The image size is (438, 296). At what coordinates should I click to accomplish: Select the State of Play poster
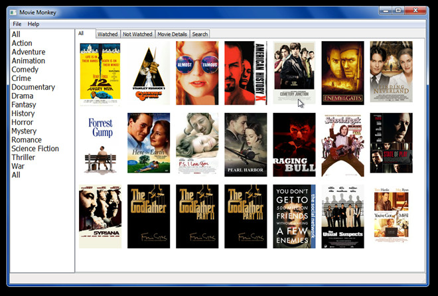pyautogui.click(x=392, y=143)
